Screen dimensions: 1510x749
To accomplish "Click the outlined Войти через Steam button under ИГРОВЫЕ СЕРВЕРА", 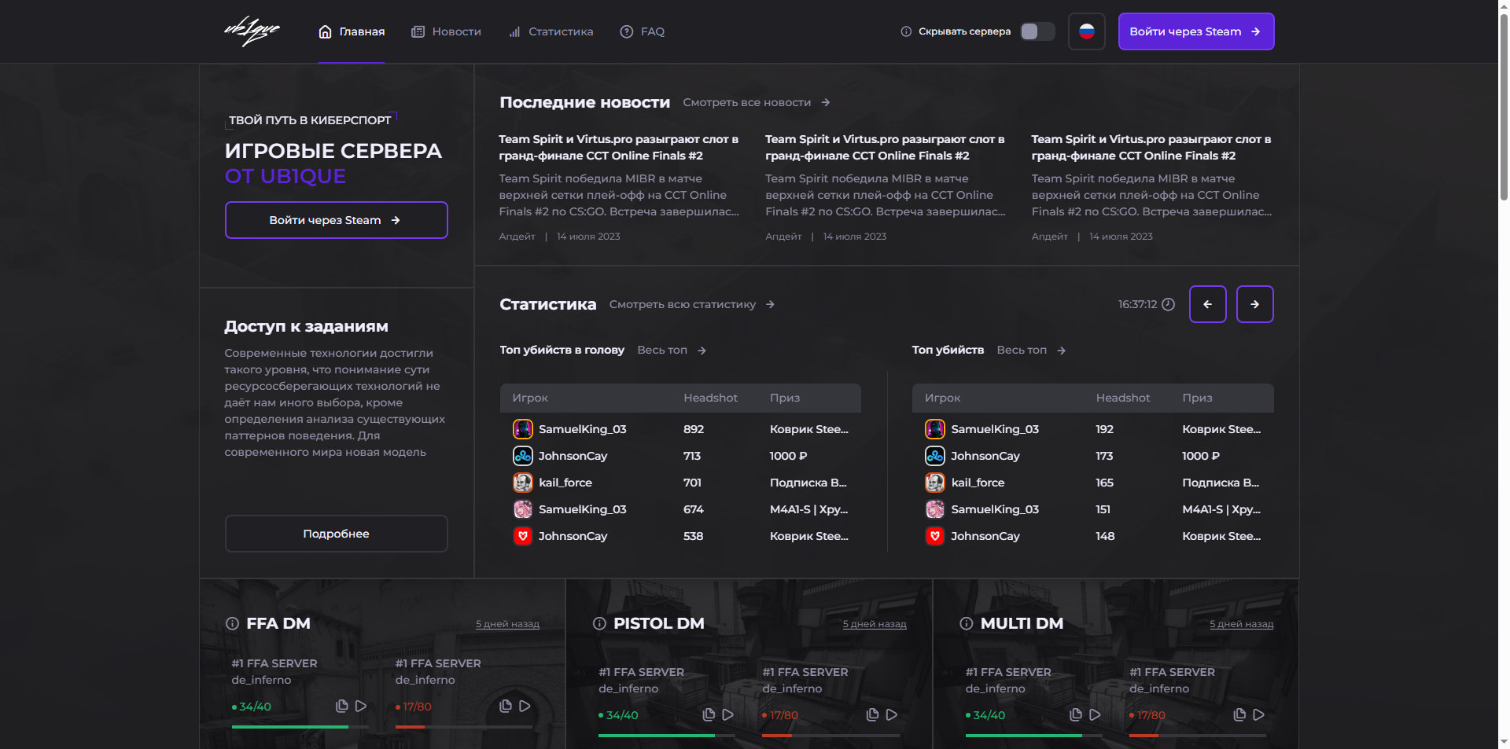I will point(337,220).
